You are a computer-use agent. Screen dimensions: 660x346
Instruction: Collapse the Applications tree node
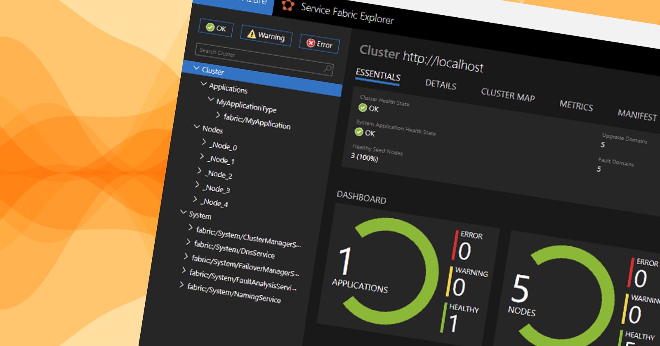pyautogui.click(x=203, y=84)
